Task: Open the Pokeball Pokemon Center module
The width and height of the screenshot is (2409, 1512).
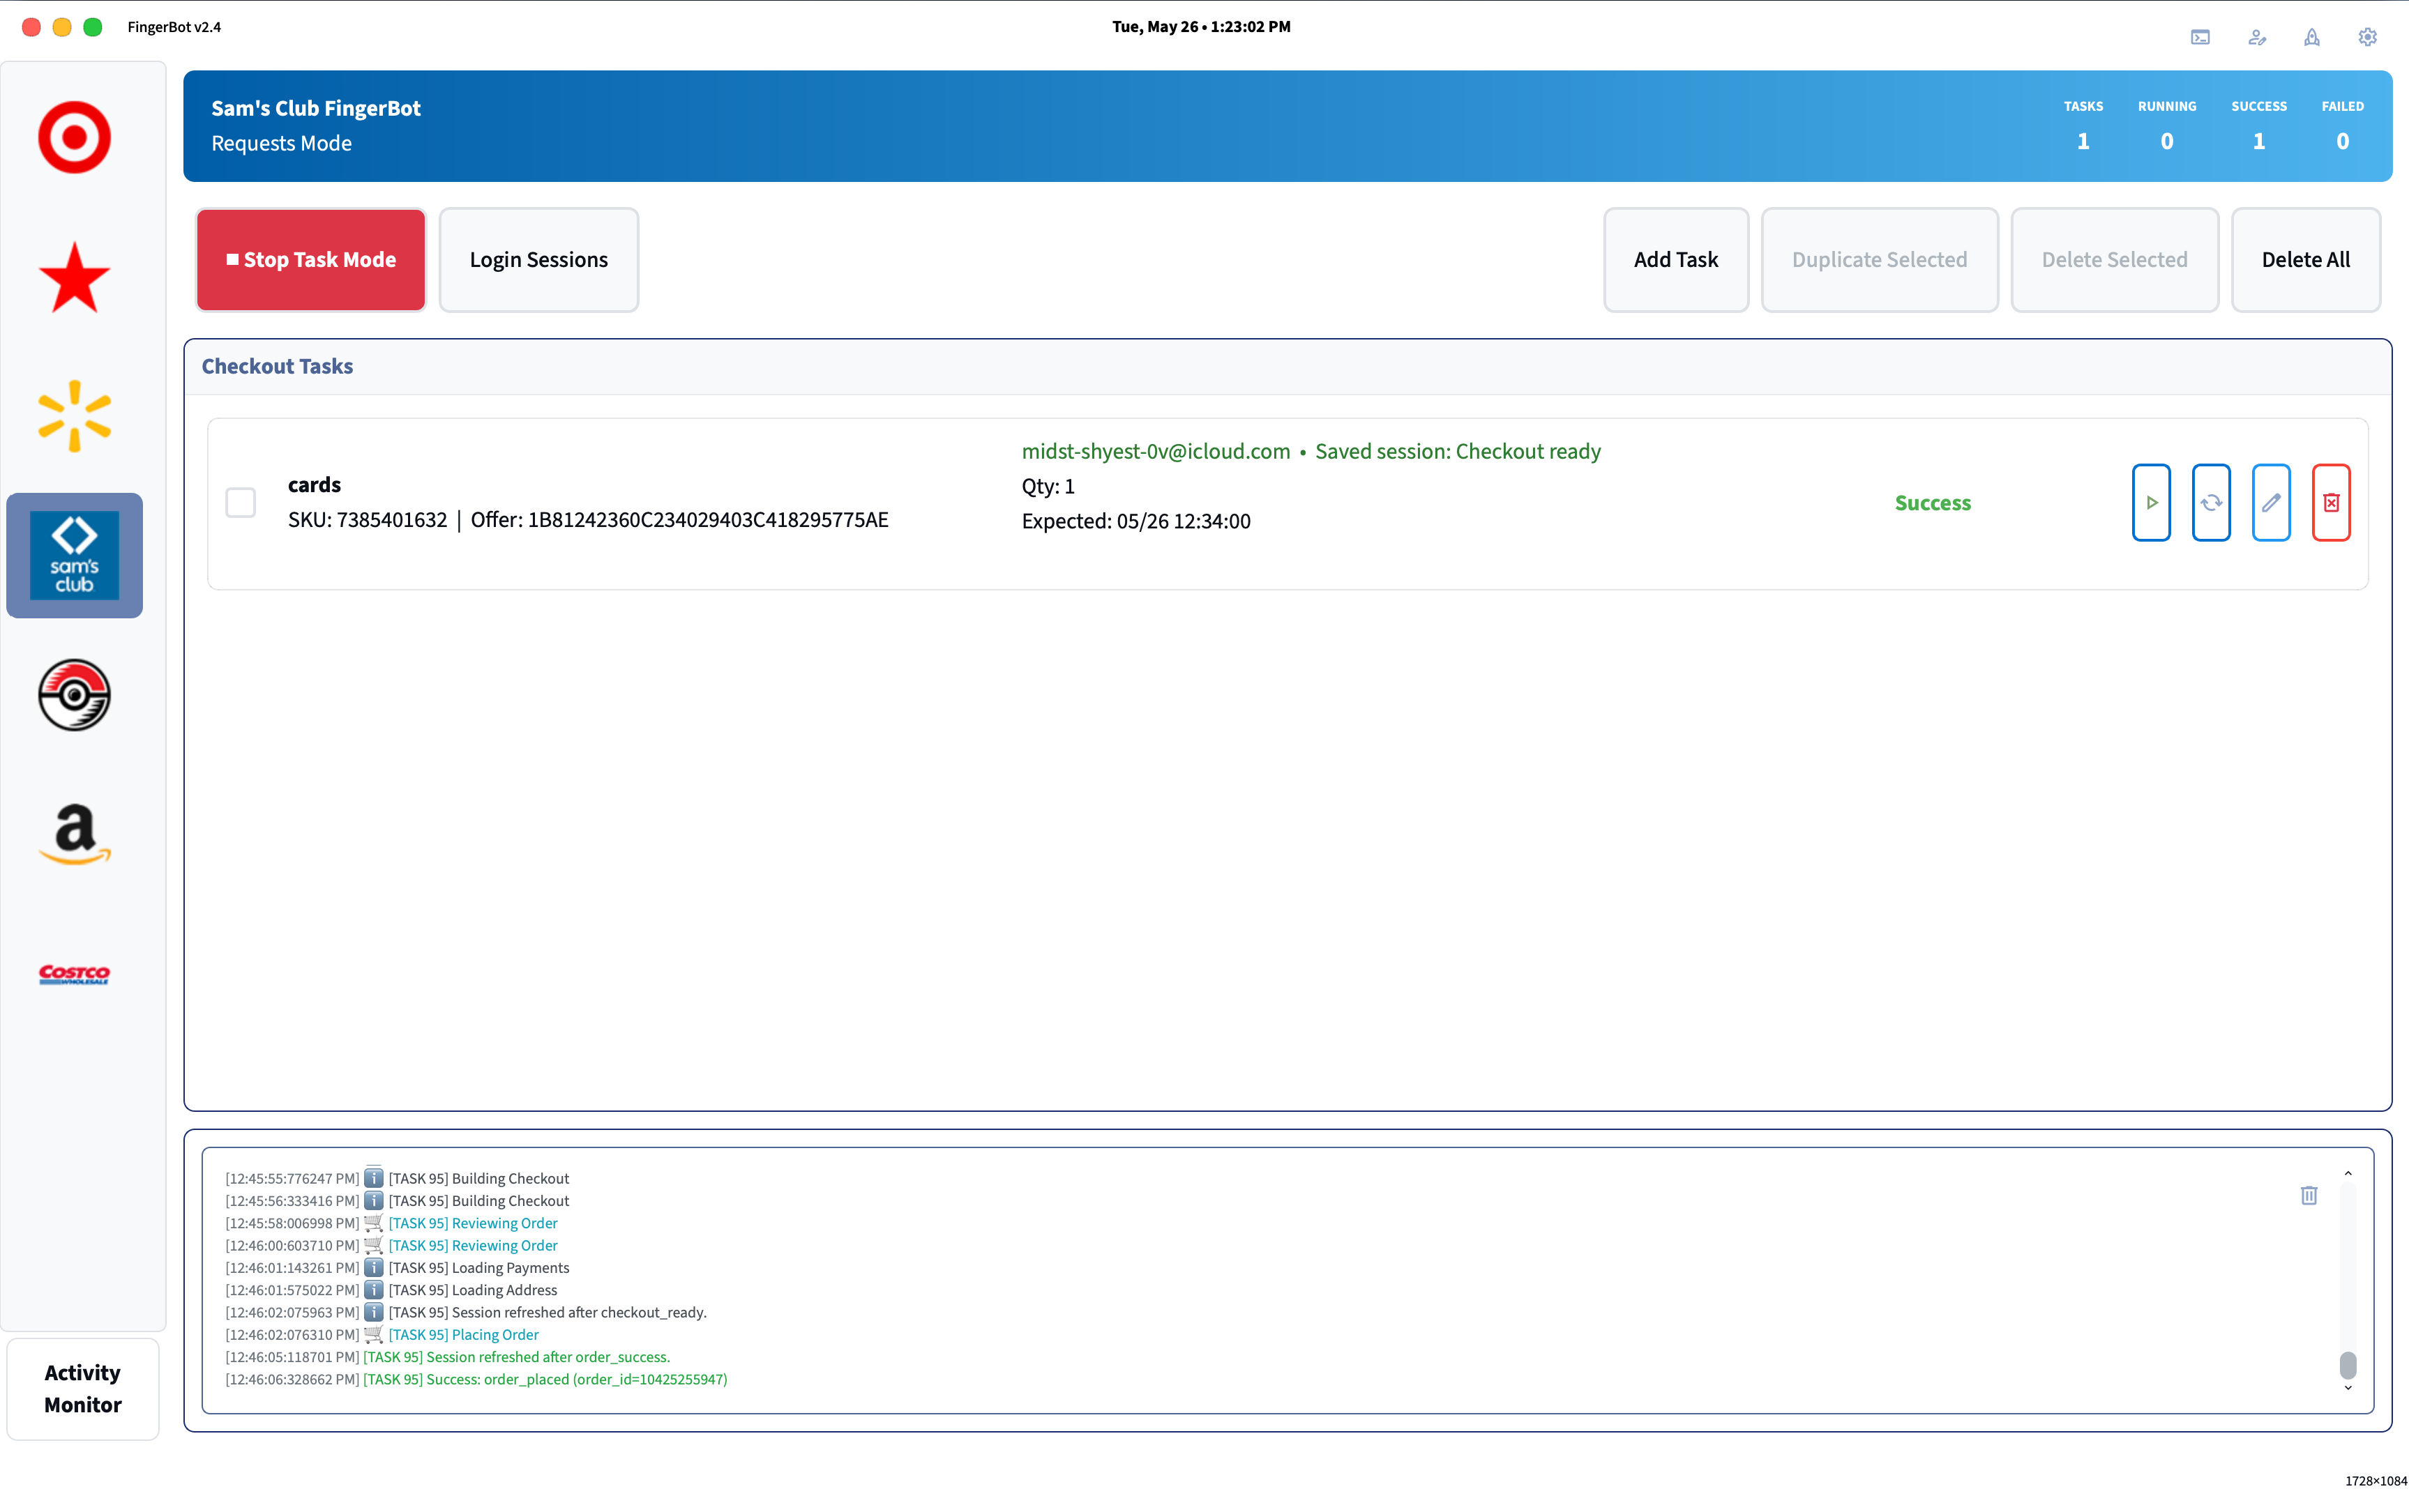Action: point(74,695)
